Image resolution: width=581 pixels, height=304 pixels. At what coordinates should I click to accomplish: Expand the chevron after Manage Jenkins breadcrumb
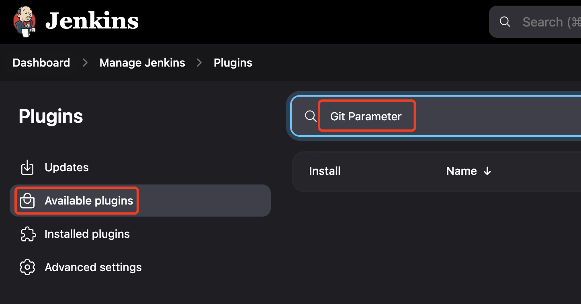tap(199, 63)
